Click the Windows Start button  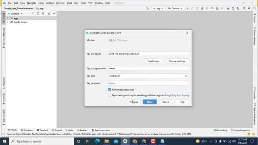(x=4, y=141)
